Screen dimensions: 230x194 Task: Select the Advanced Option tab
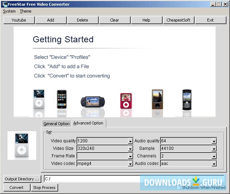click(88, 123)
